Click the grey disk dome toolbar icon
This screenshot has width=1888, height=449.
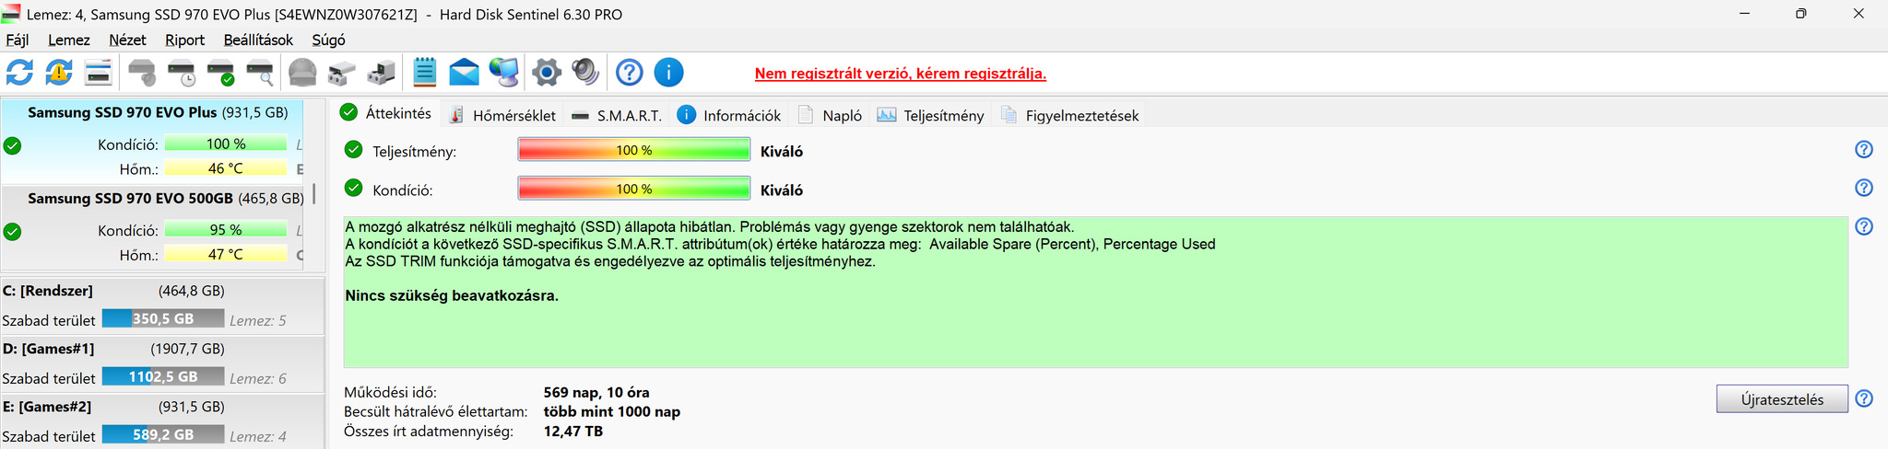(302, 72)
